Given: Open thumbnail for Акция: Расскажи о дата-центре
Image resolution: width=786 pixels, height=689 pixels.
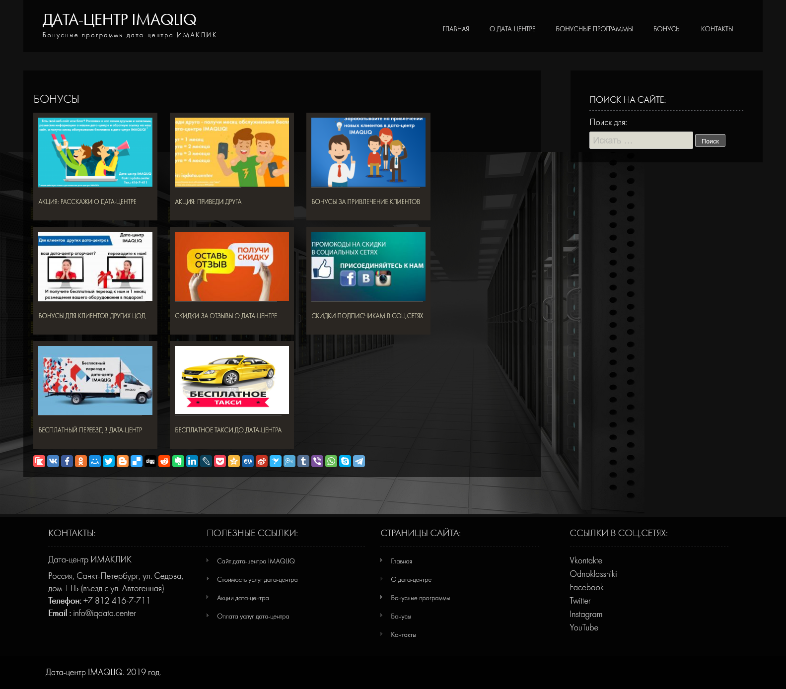Looking at the screenshot, I should (x=95, y=152).
